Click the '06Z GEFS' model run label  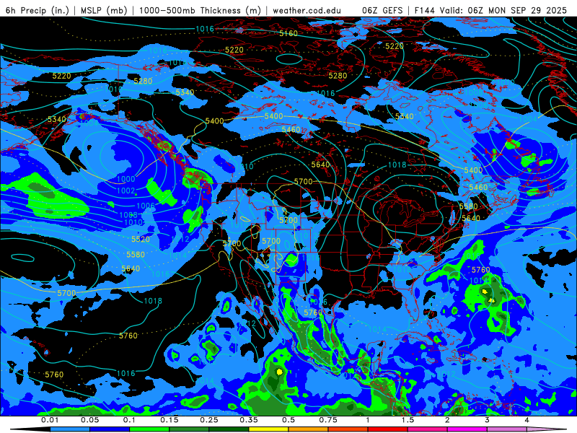click(382, 10)
